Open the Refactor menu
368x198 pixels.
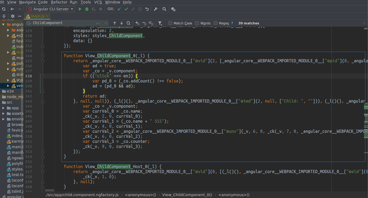pos(59,2)
